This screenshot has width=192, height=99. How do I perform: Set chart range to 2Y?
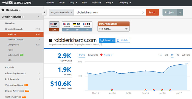(178, 55)
